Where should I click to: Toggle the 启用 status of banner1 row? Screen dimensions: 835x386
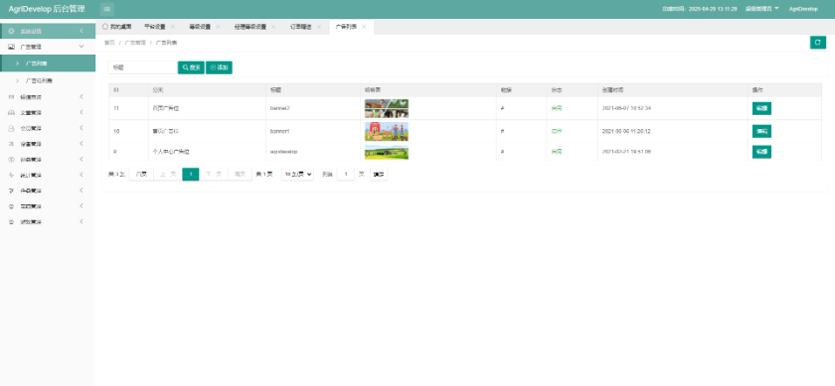(557, 131)
